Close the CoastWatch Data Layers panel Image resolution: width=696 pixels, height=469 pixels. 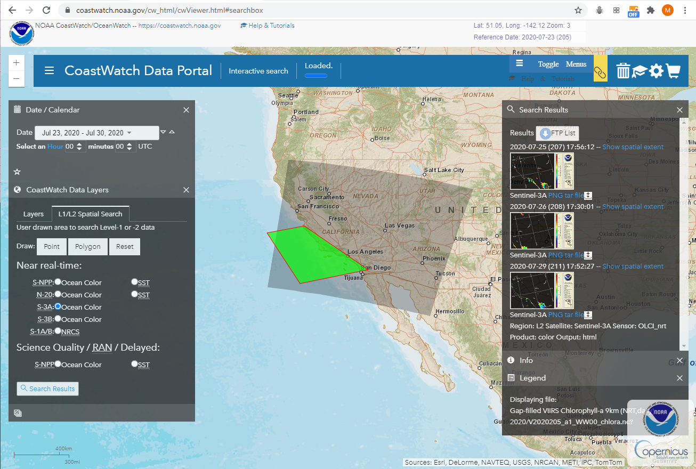tap(186, 190)
